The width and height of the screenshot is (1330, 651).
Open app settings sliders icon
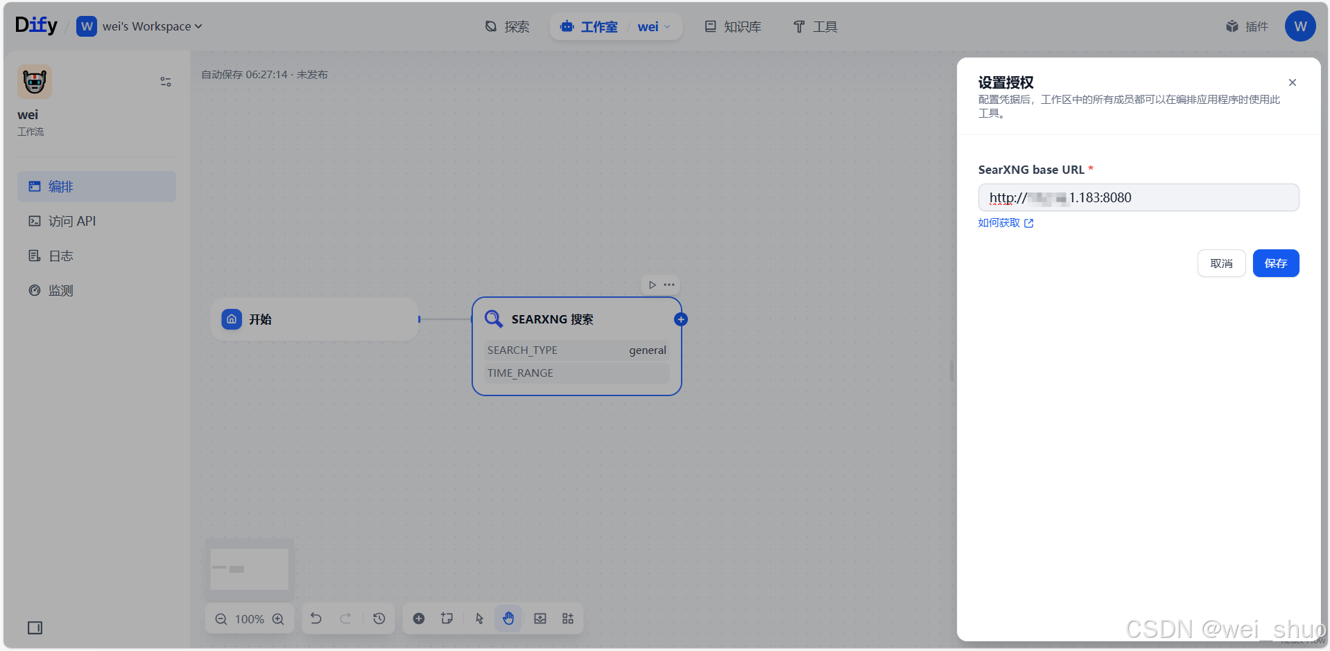pos(166,82)
